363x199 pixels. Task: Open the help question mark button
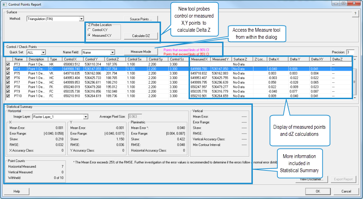pos(355,14)
